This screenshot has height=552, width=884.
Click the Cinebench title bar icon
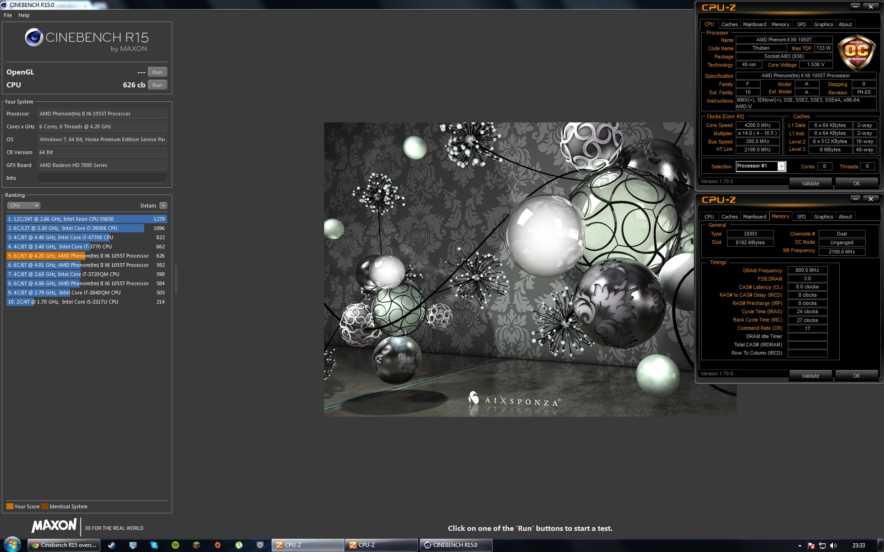click(x=4, y=5)
